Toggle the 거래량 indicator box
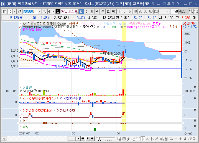Screen dimensions: 199x143 [x=20, y=87]
